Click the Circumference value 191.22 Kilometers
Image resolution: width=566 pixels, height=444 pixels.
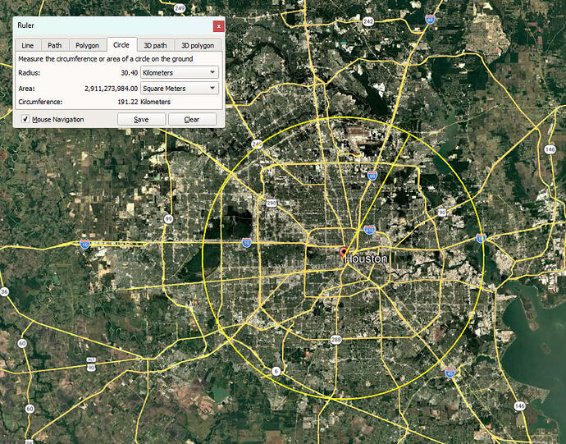click(144, 102)
